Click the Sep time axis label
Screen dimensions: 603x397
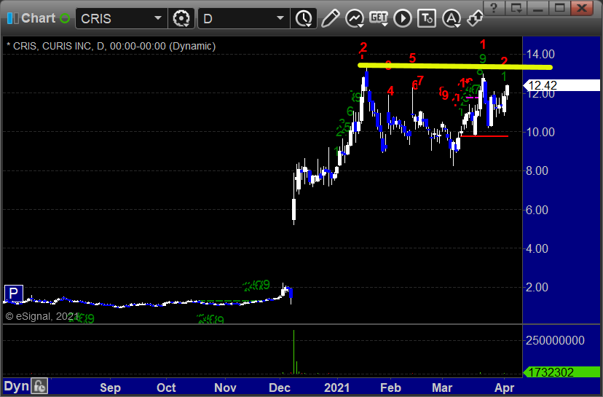(x=111, y=388)
